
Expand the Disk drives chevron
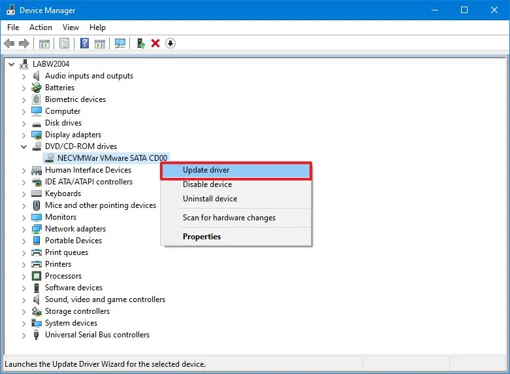pos(24,124)
